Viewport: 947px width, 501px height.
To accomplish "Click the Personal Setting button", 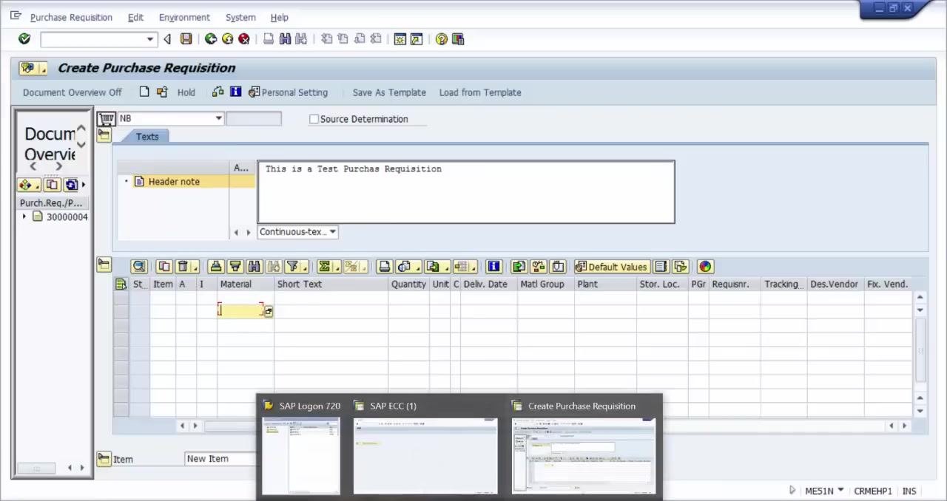I will pos(288,92).
